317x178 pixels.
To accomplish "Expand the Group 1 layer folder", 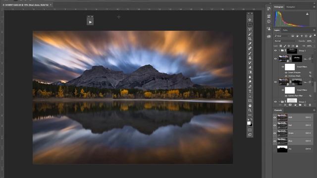I will [x=279, y=50].
